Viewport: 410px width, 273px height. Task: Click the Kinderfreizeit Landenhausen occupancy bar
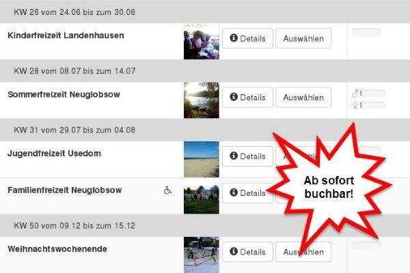(x=366, y=32)
